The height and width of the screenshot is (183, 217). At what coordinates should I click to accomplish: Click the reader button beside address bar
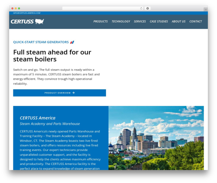pos(148,9)
